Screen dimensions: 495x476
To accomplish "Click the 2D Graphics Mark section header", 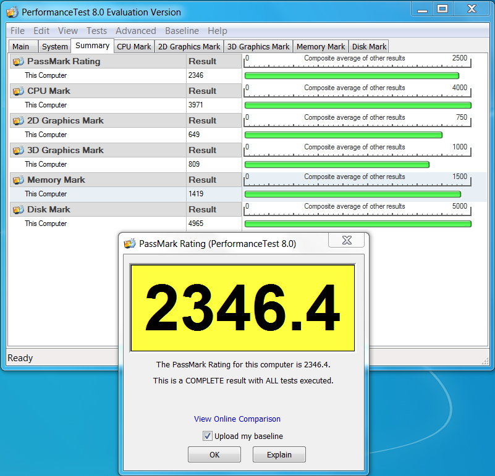I will [98, 120].
